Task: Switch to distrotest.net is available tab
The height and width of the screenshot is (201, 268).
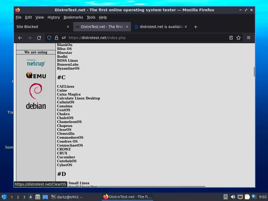Action: click(x=161, y=27)
